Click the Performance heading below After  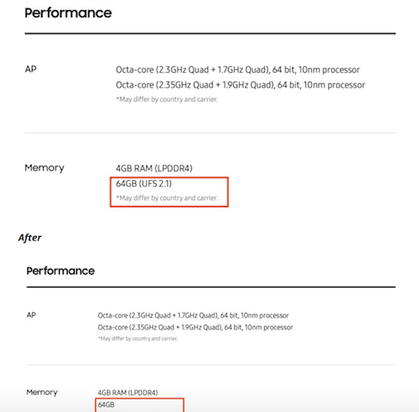[60, 271]
